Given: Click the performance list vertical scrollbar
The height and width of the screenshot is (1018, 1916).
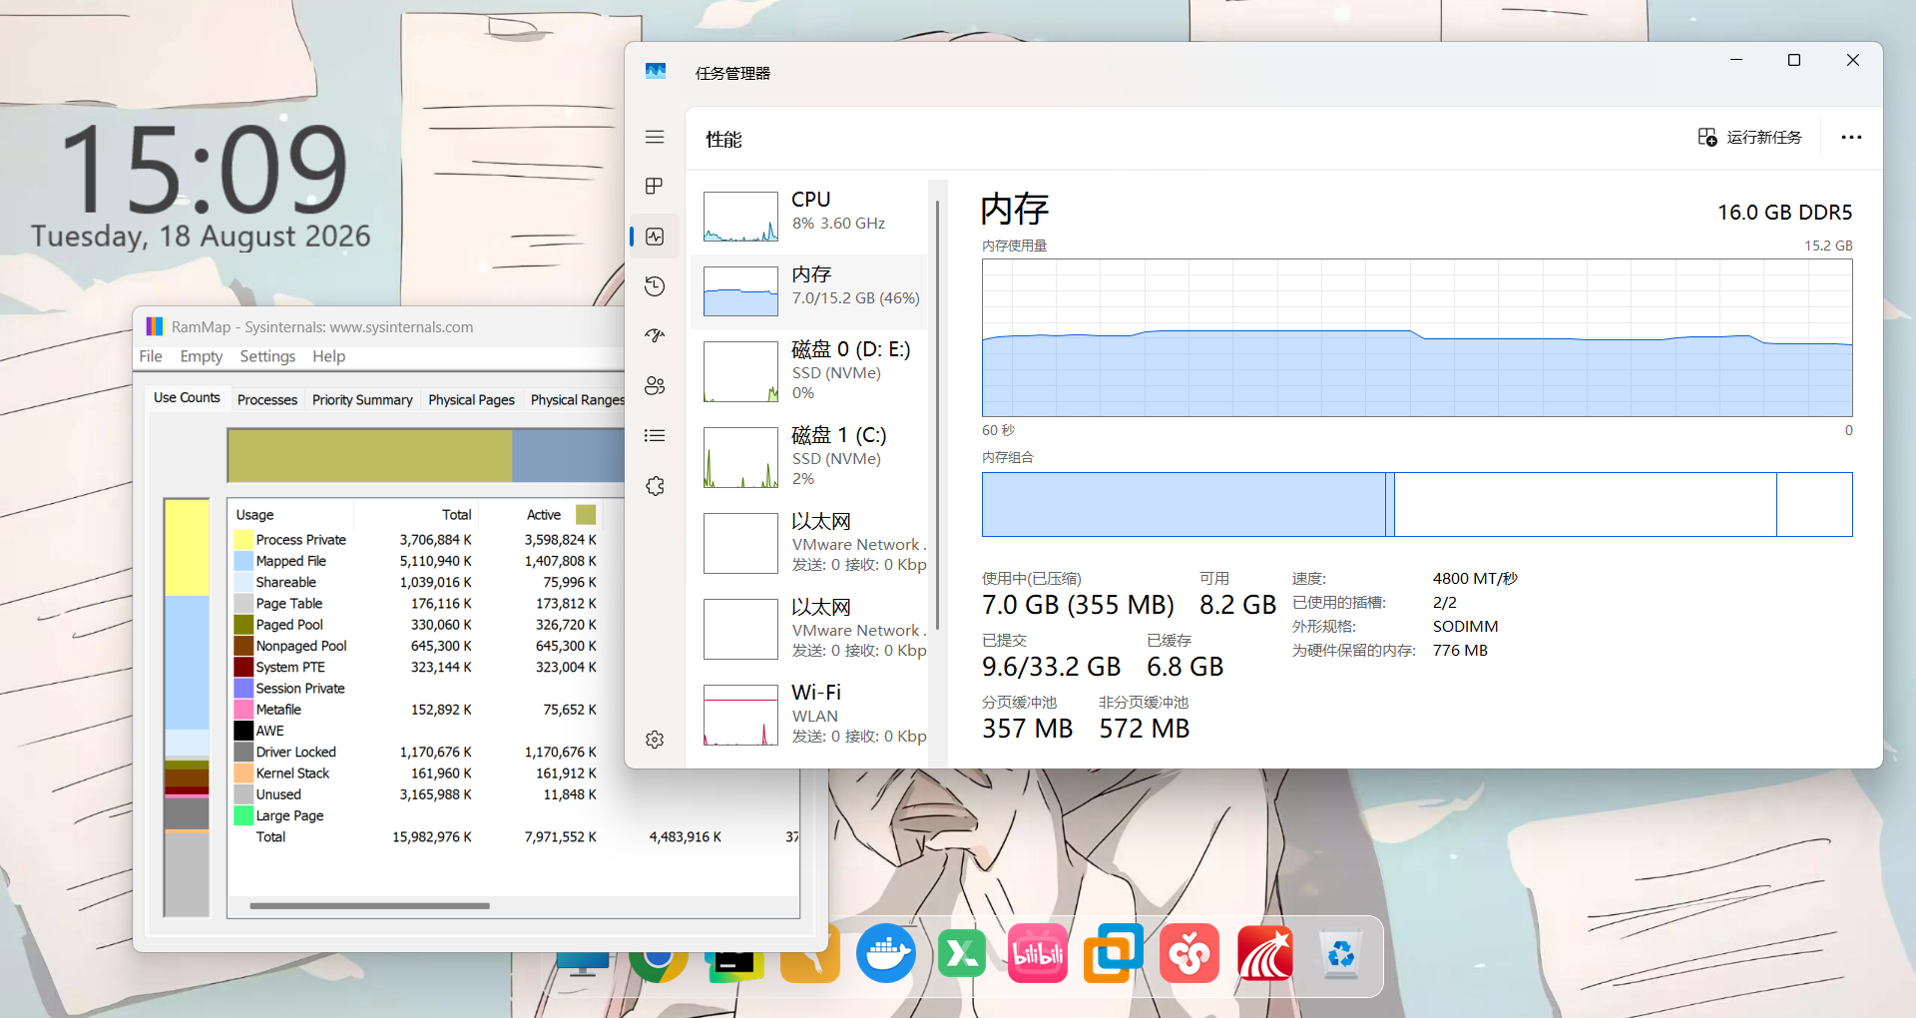Looking at the screenshot, I should click(x=937, y=414).
